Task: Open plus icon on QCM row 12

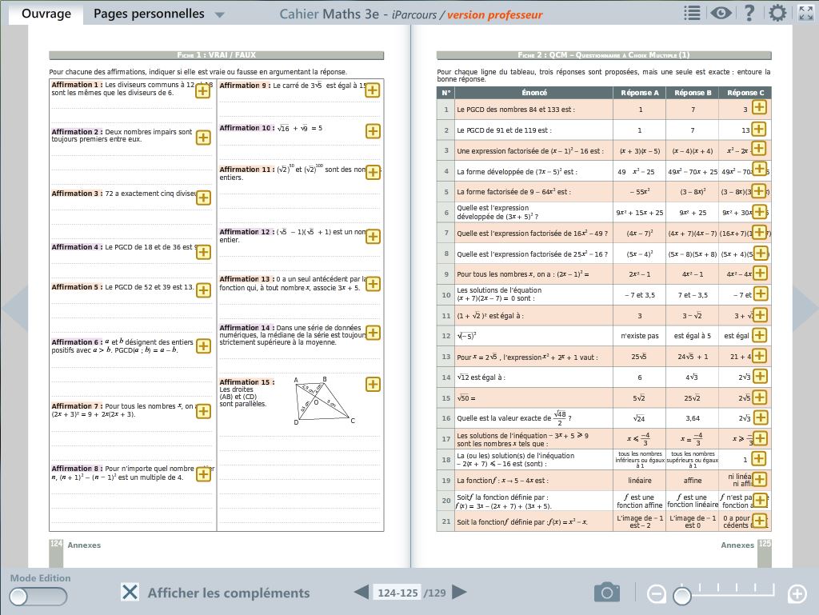Action: (x=760, y=335)
